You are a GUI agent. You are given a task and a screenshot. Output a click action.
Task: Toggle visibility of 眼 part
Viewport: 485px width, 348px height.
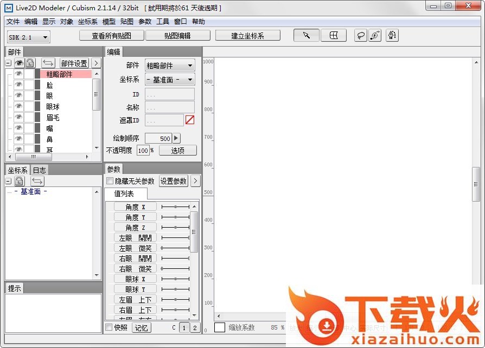(18, 95)
